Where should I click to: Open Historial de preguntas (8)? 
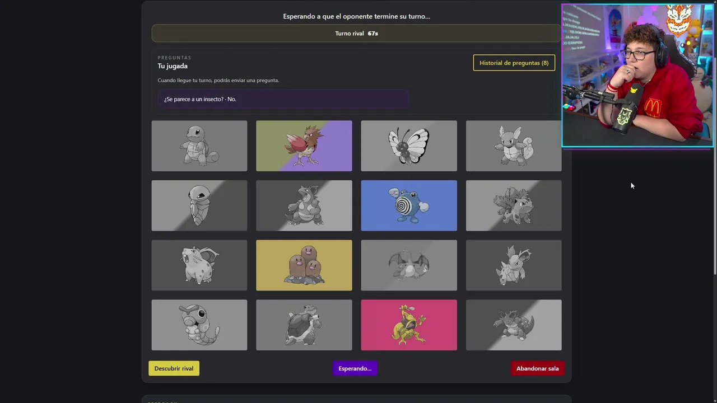click(x=514, y=63)
